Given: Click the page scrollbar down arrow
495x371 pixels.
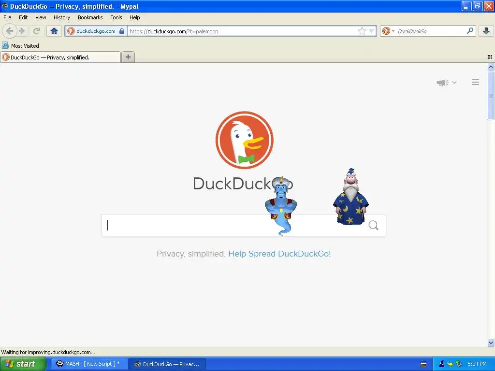Looking at the screenshot, I should (x=491, y=343).
